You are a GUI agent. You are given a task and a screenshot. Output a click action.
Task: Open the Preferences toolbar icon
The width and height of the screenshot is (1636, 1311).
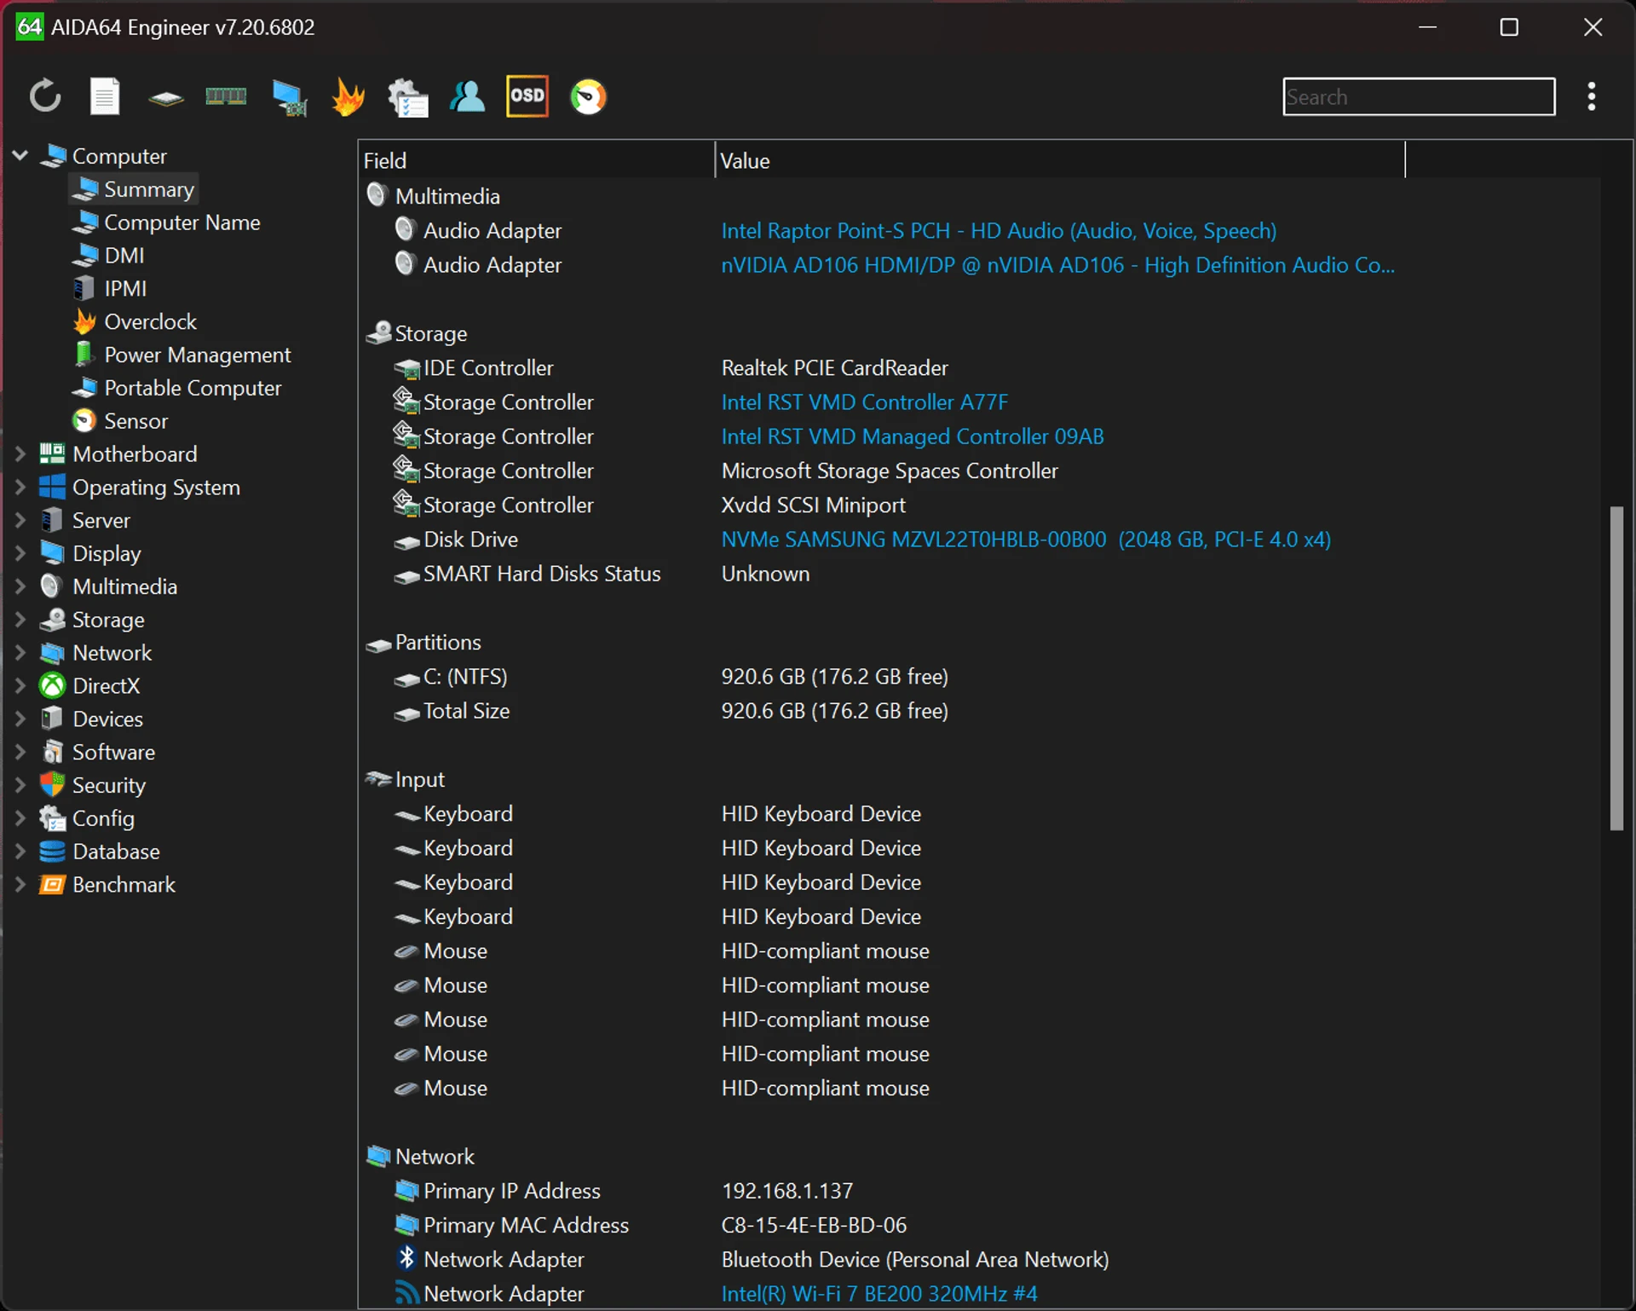(x=408, y=97)
